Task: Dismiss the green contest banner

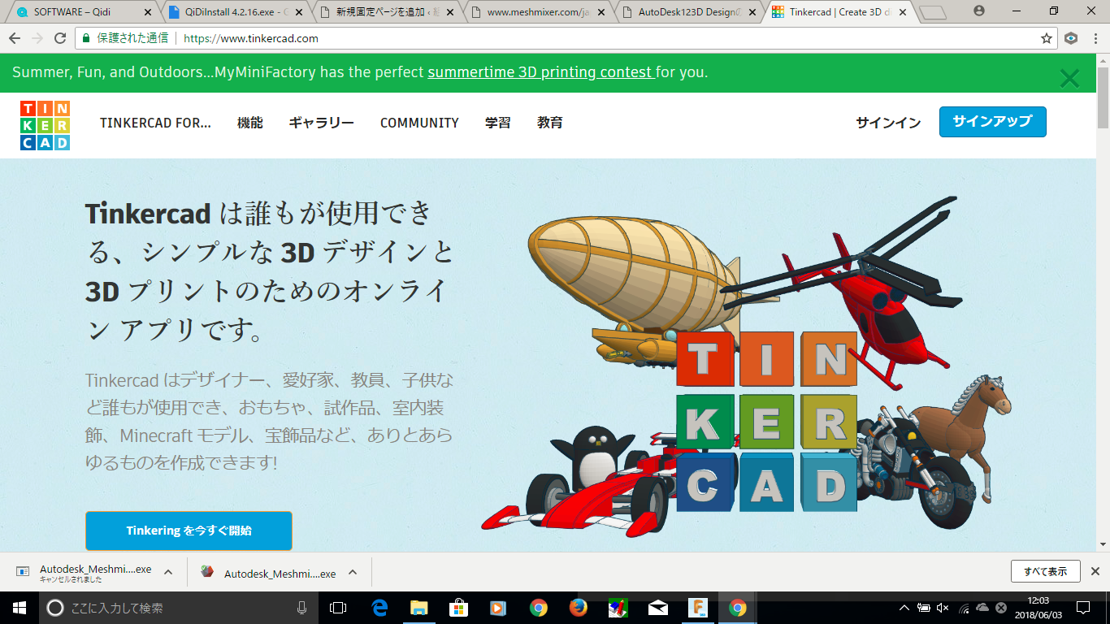Action: click(x=1069, y=78)
